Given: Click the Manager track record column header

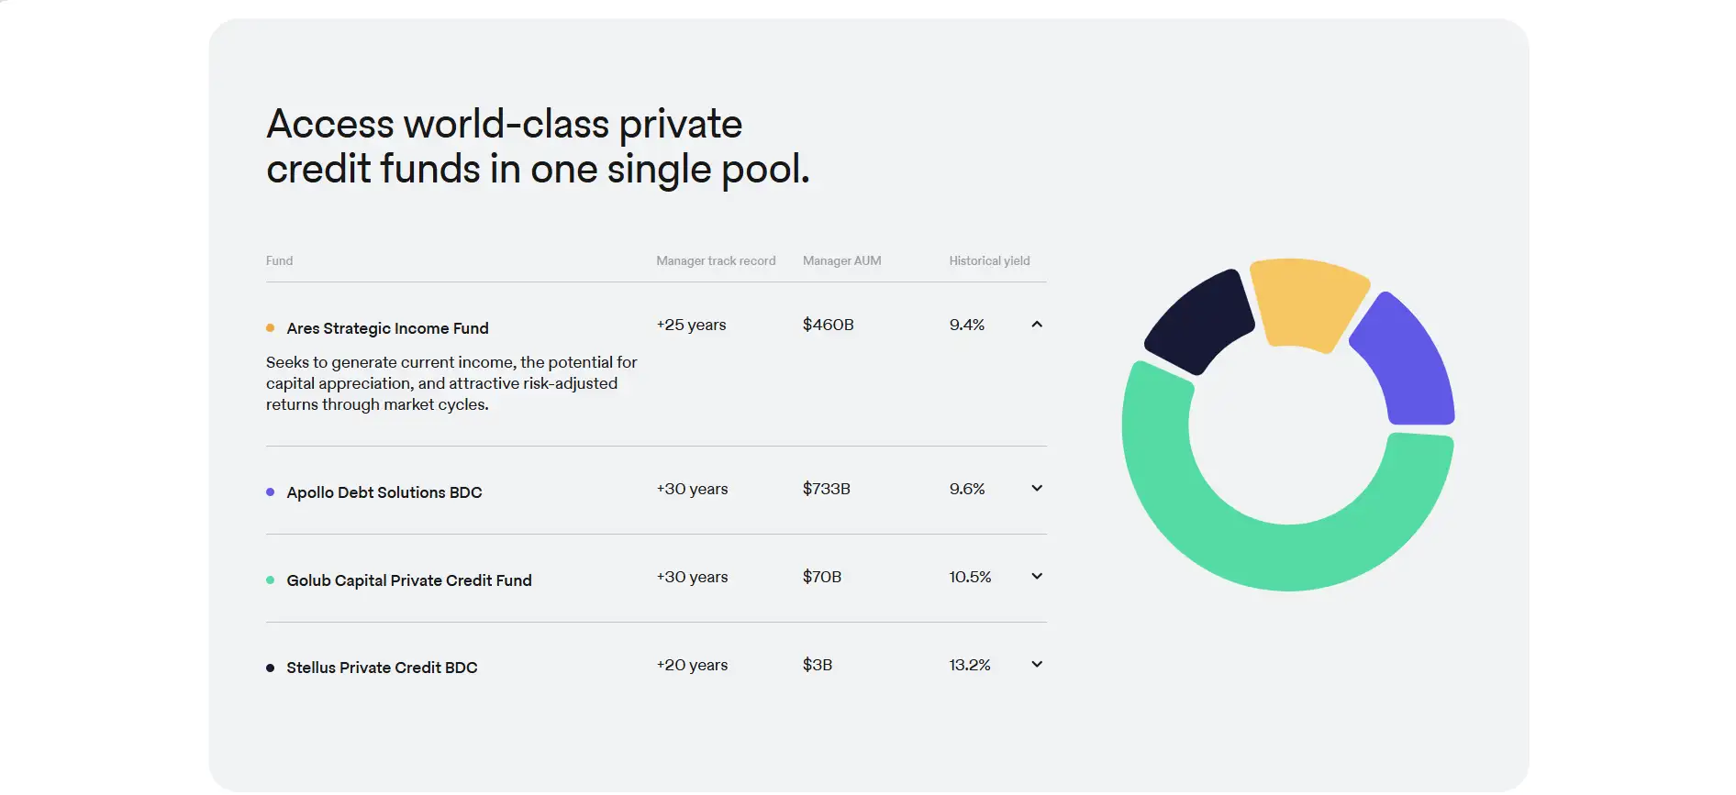Looking at the screenshot, I should [x=716, y=261].
